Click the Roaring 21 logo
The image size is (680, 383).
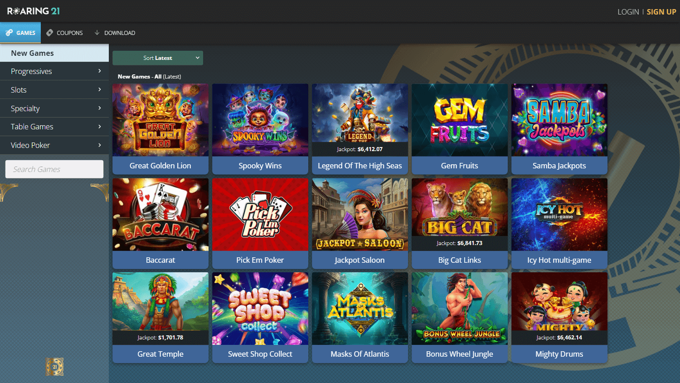pyautogui.click(x=34, y=11)
